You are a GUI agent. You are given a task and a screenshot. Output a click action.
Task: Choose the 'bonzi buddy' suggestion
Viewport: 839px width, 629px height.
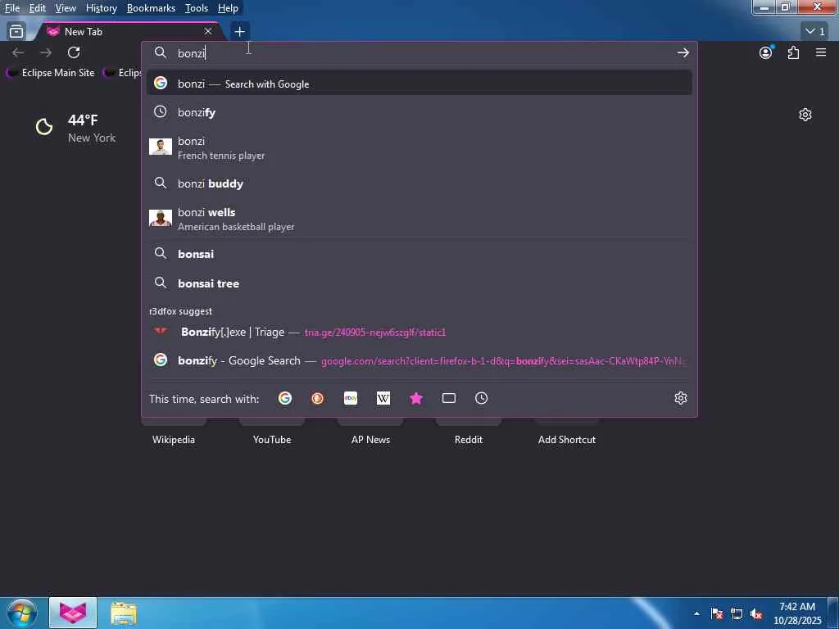click(x=419, y=183)
